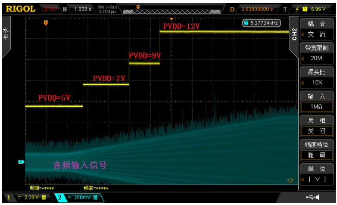Click the waveform memory overview bar
This screenshot has height=205, width=337.
[x=172, y=11]
